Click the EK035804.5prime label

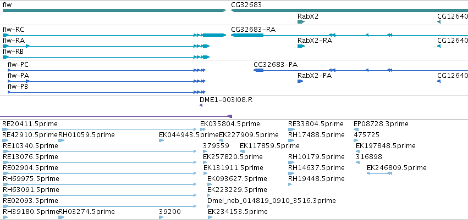coord(230,124)
